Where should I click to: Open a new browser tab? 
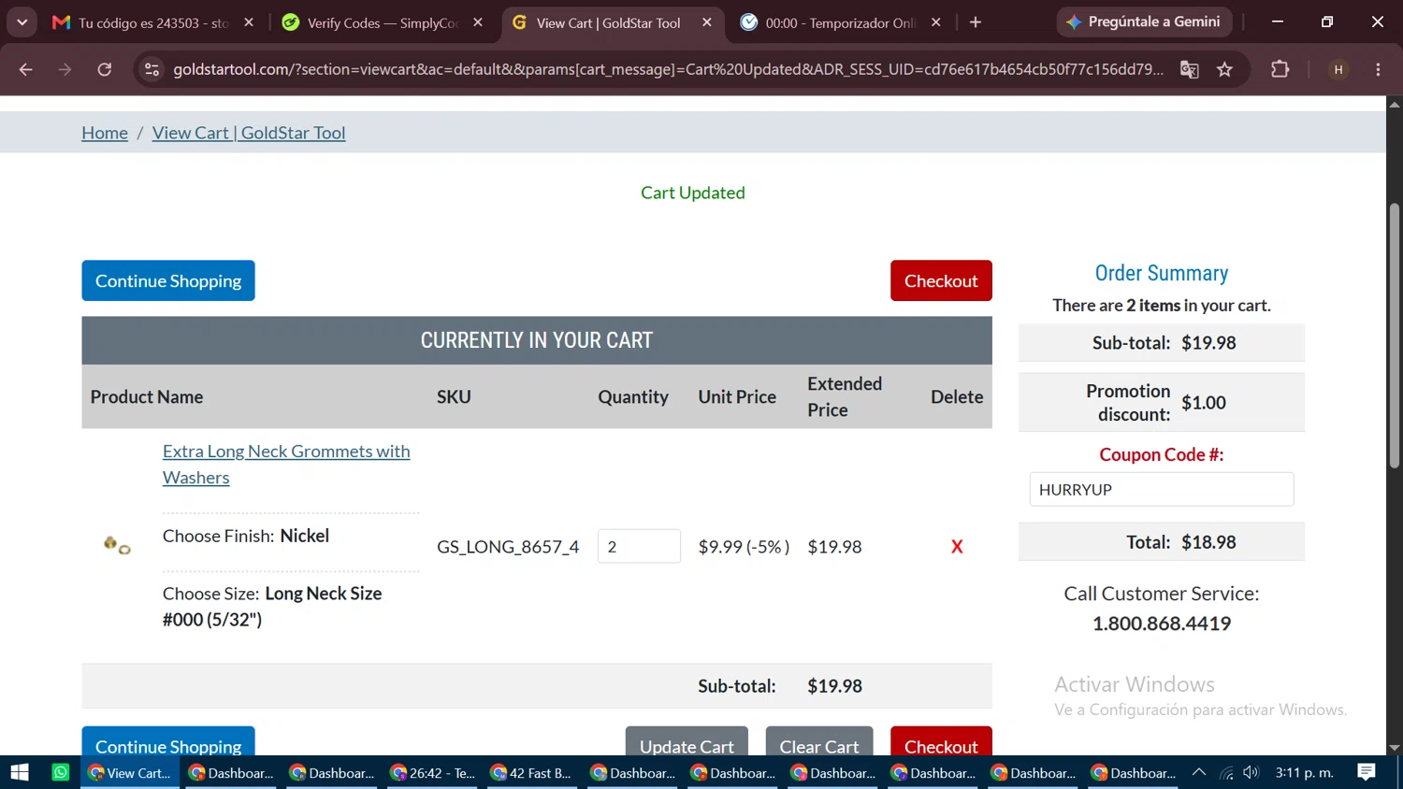[976, 22]
